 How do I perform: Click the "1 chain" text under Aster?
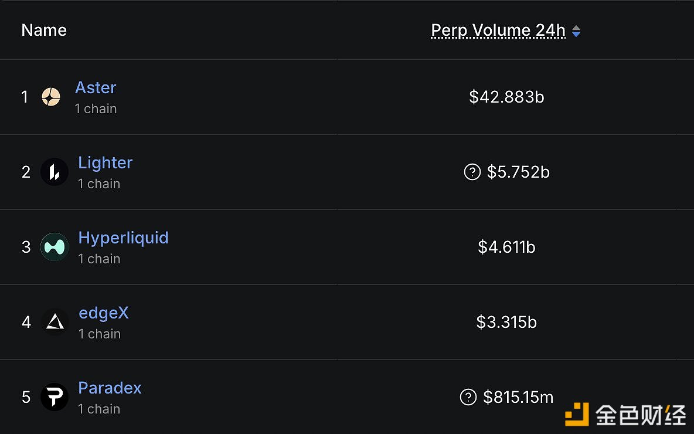coord(96,108)
